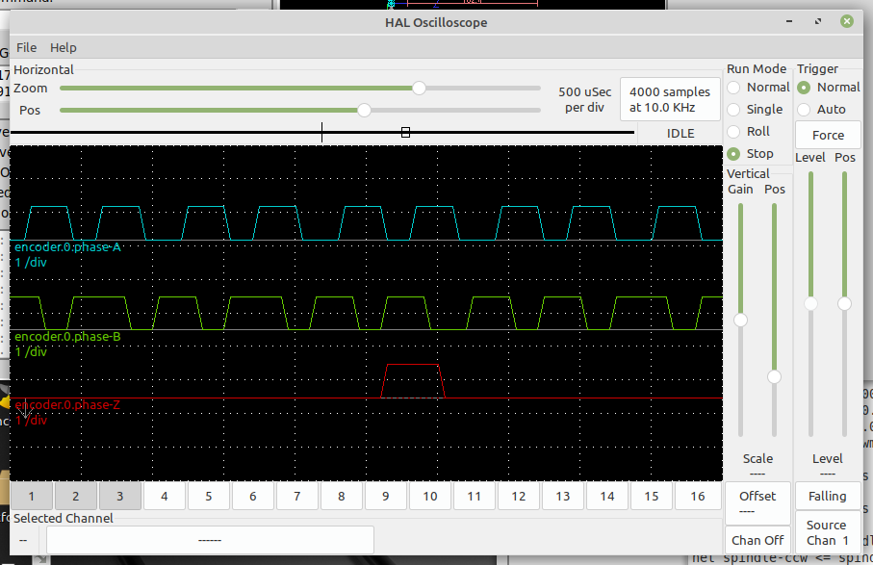Select channel 4 button

(165, 497)
